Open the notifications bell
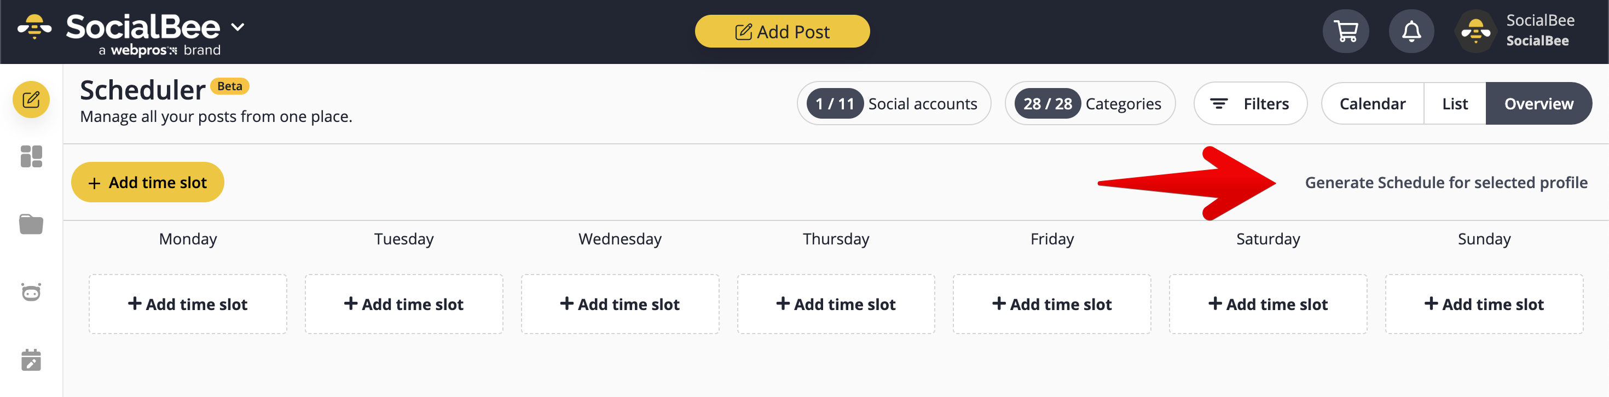The image size is (1609, 397). tap(1411, 31)
